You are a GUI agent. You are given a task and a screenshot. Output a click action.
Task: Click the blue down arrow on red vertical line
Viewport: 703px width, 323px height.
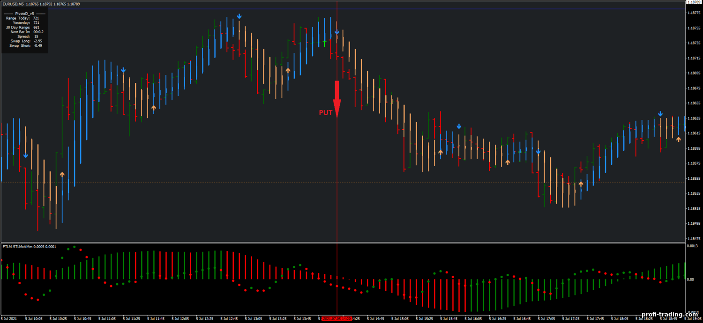337,32
